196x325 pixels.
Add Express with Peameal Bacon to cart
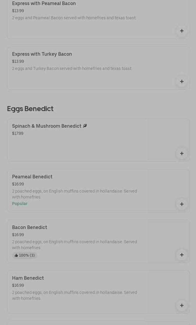click(x=182, y=31)
